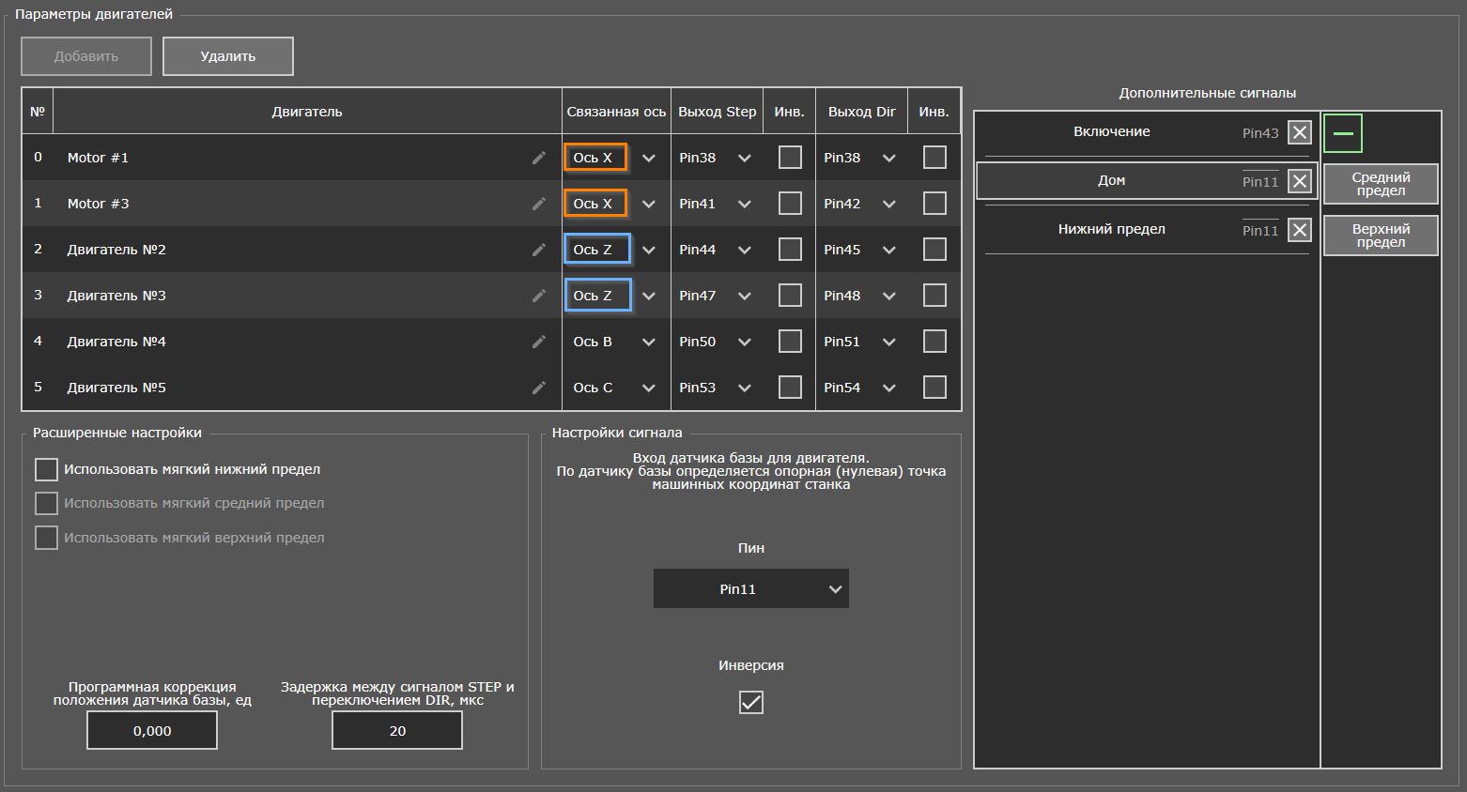Check Step inversion for Двигатель №5
Viewport: 1467px width, 792px height.
790,388
